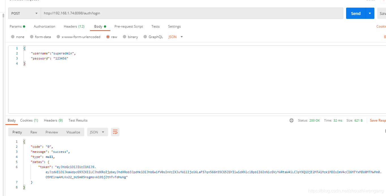Click the Save Response link

(x=378, y=120)
